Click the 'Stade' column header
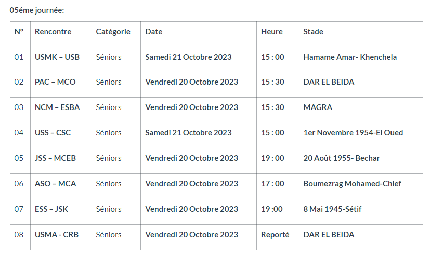 point(314,32)
